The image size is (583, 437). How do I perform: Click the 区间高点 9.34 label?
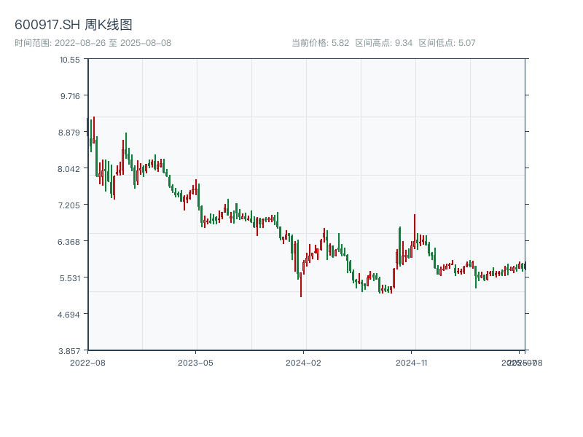click(384, 43)
